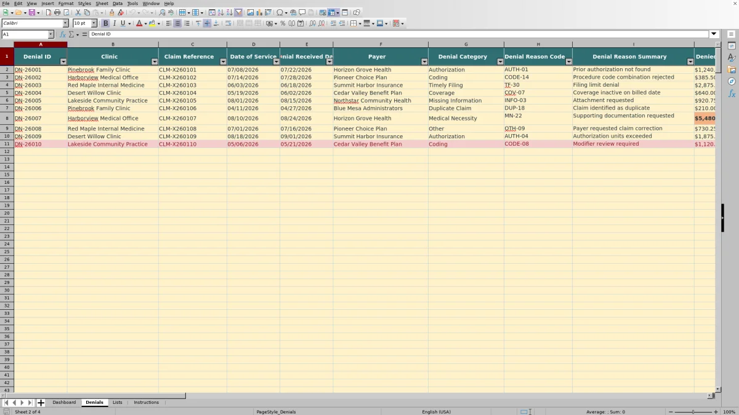Screen dimensions: 739x415
Task: Open sidebar Functions fx icon
Action: click(732, 93)
